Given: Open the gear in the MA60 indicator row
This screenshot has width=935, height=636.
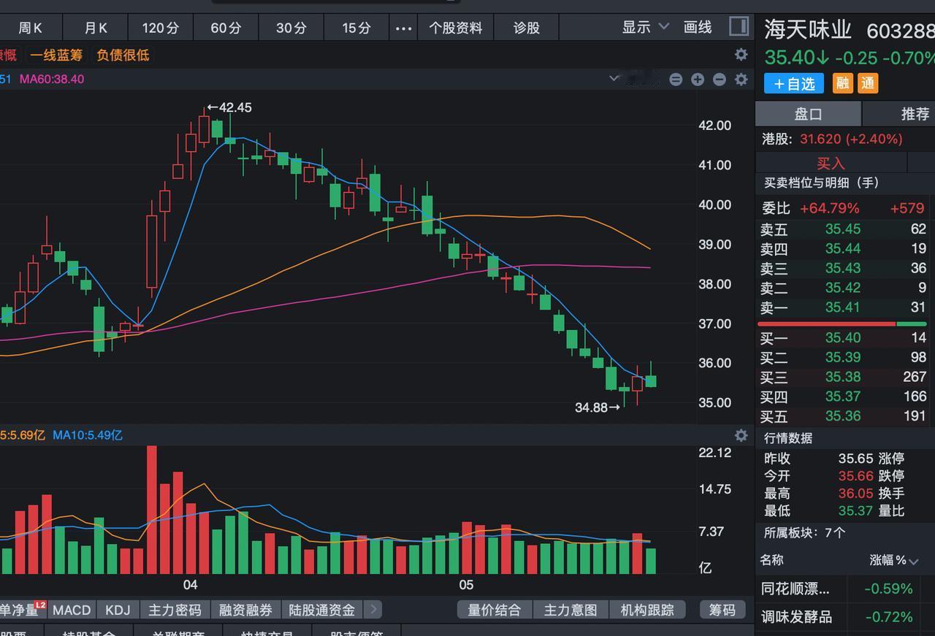Looking at the screenshot, I should [x=741, y=80].
